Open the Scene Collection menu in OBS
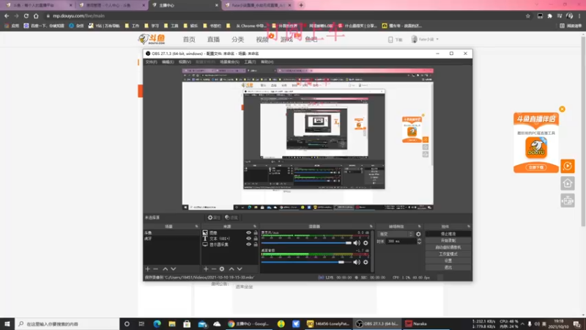Image resolution: width=586 pixels, height=330 pixels. pos(229,62)
